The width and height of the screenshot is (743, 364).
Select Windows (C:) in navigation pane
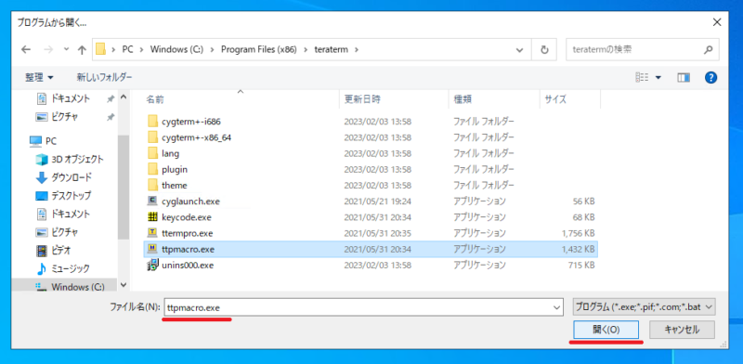coord(78,287)
